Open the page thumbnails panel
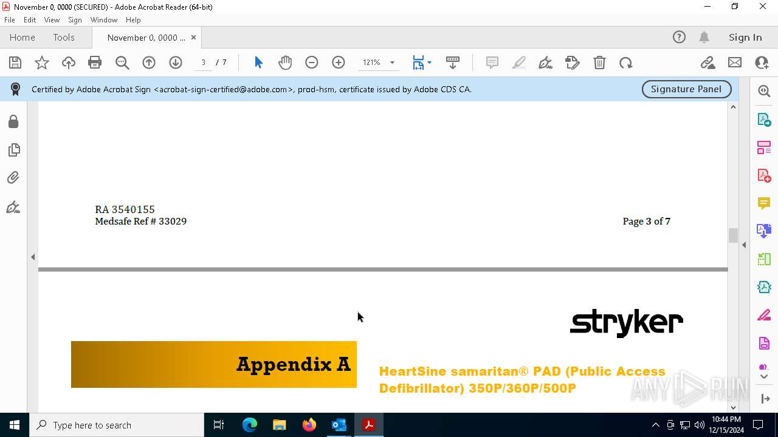778x437 pixels. click(x=13, y=150)
